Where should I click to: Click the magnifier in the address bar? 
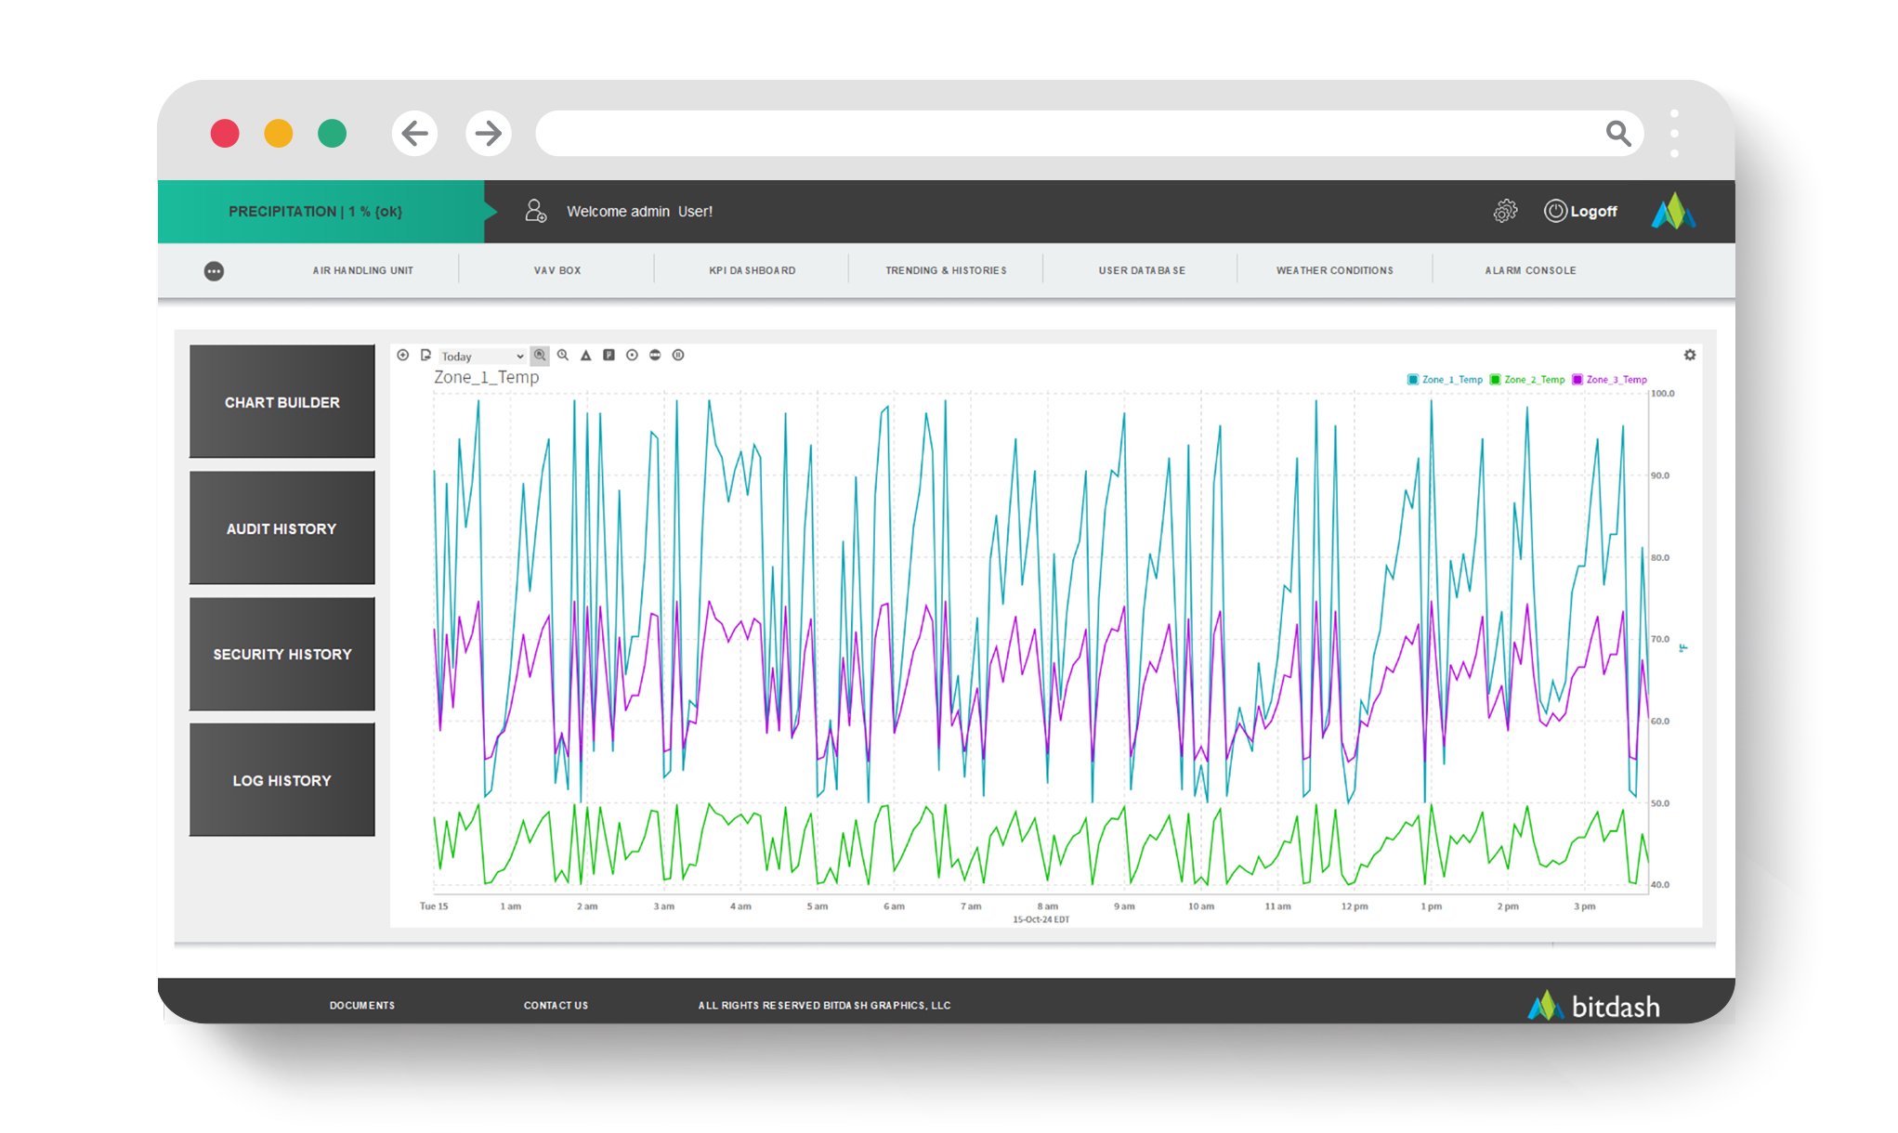1618,134
